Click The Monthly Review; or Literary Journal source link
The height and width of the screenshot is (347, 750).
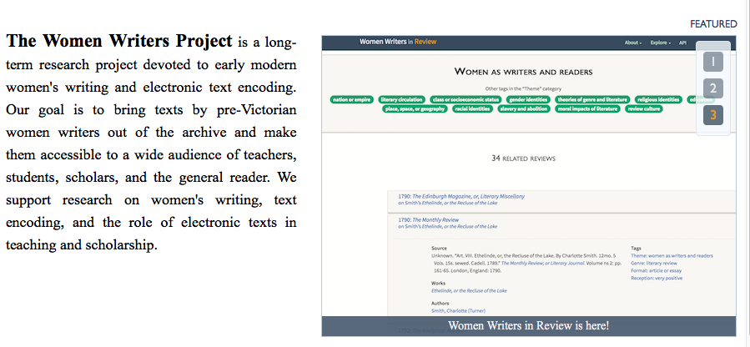(542, 264)
